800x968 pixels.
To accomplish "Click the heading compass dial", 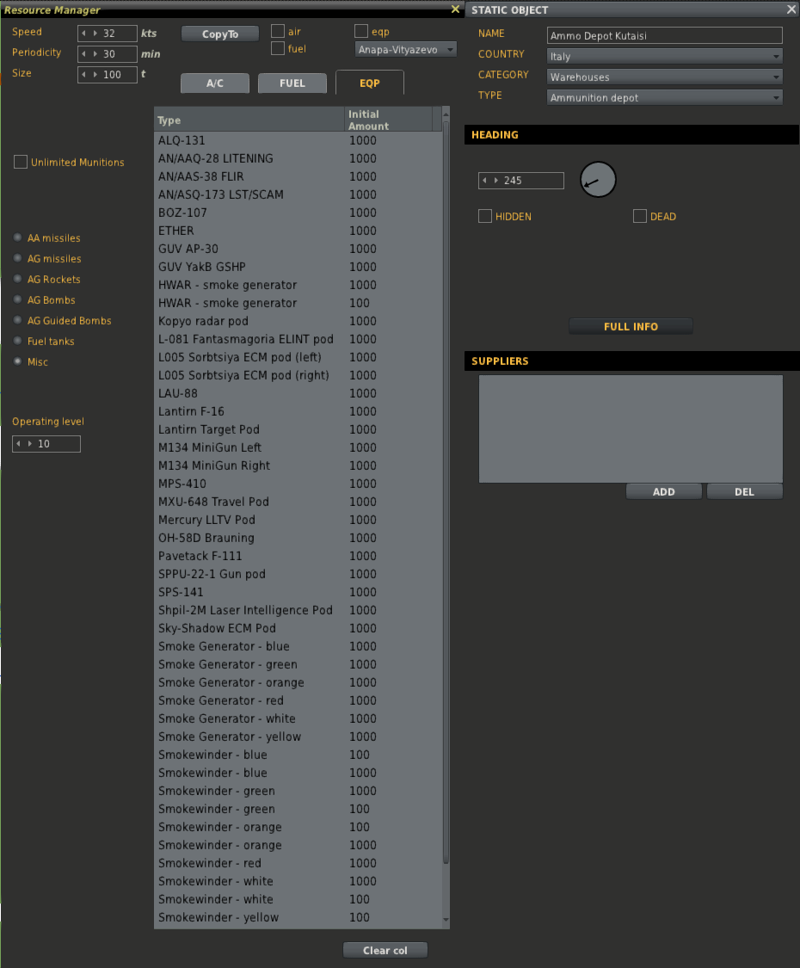I will tap(598, 180).
